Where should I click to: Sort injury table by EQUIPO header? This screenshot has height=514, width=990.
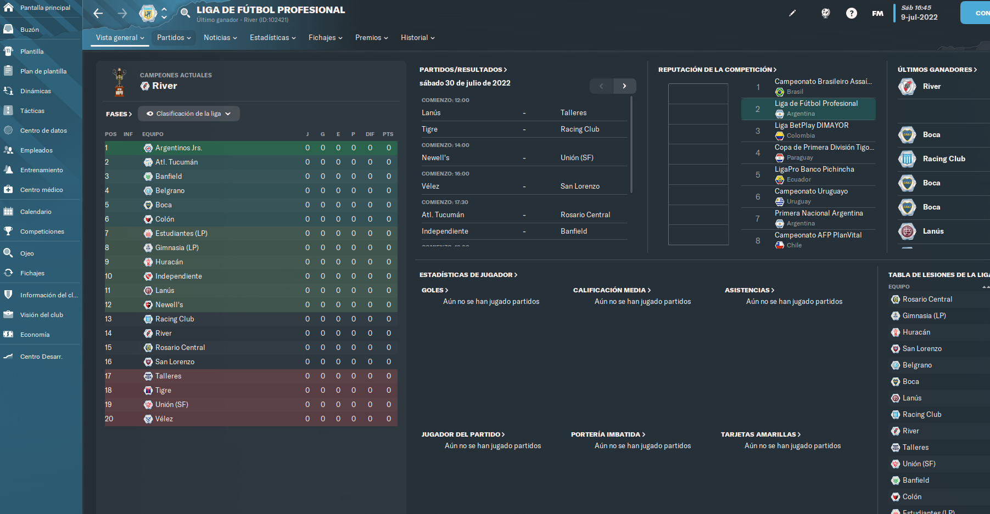click(899, 287)
